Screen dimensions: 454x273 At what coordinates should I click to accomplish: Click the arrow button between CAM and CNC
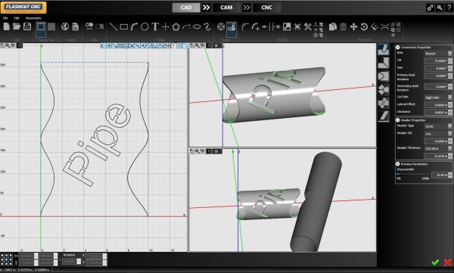point(247,8)
